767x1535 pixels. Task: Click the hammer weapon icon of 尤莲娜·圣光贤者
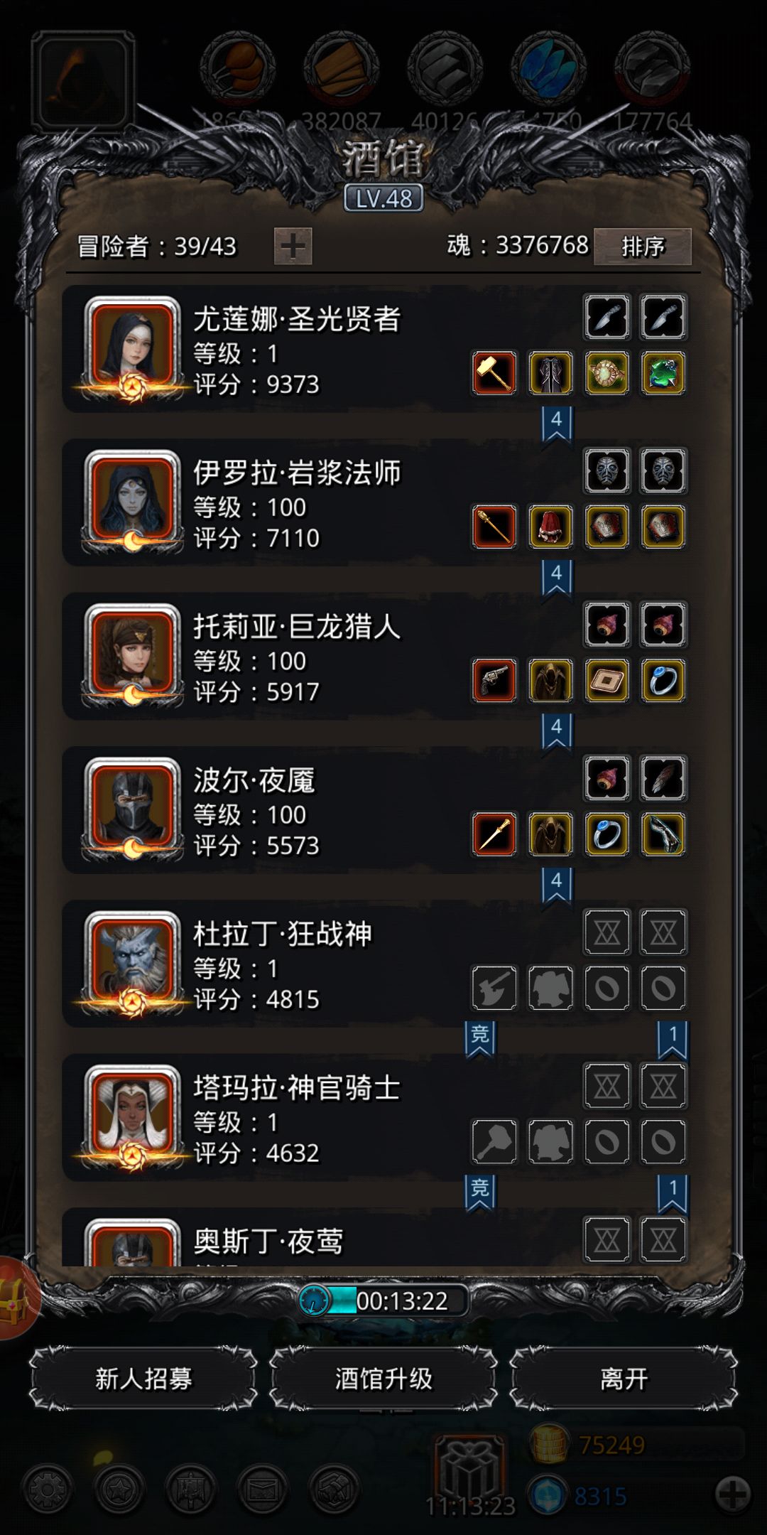click(494, 373)
